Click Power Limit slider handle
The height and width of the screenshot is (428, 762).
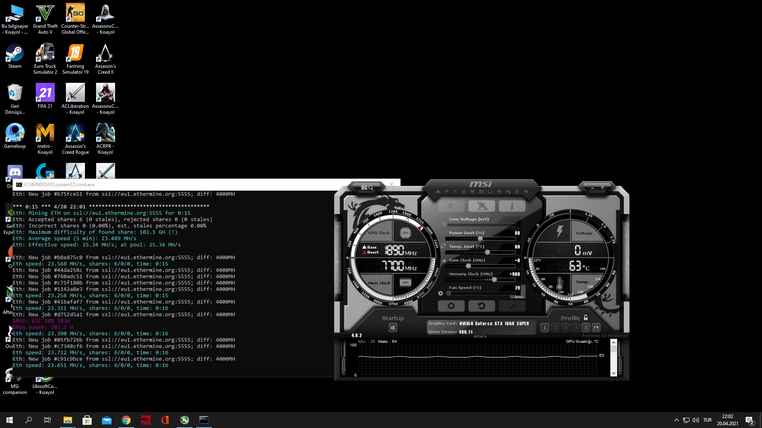(x=480, y=239)
